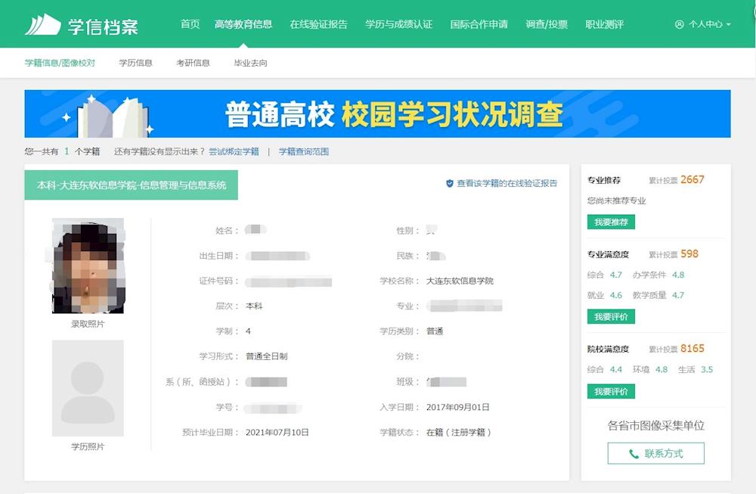Click the shield icon beside 查看该学籍的在线验证报告
The width and height of the screenshot is (756, 494).
click(449, 183)
